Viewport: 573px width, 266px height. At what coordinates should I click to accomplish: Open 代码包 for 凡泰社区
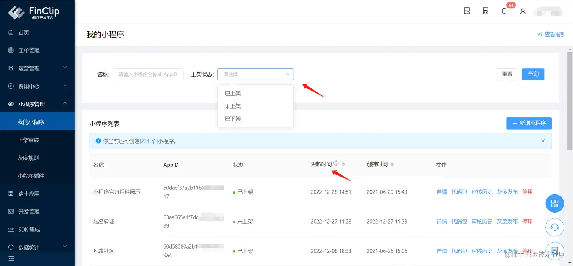(x=459, y=251)
